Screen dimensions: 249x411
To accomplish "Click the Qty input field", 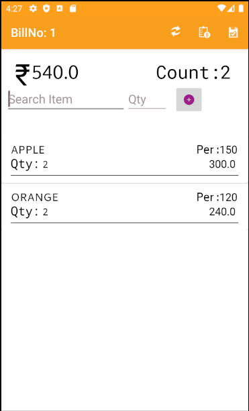I will [147, 100].
